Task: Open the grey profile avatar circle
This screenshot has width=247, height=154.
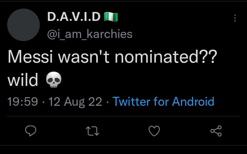Action: 23,25
